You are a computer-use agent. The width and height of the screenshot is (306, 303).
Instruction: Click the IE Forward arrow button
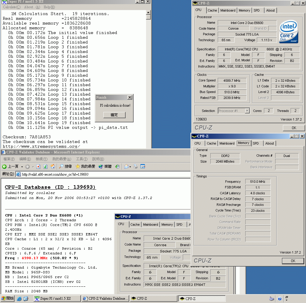[x=28, y=166]
